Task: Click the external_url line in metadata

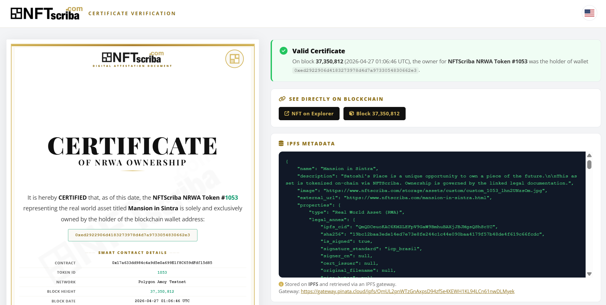Action: pos(395,198)
